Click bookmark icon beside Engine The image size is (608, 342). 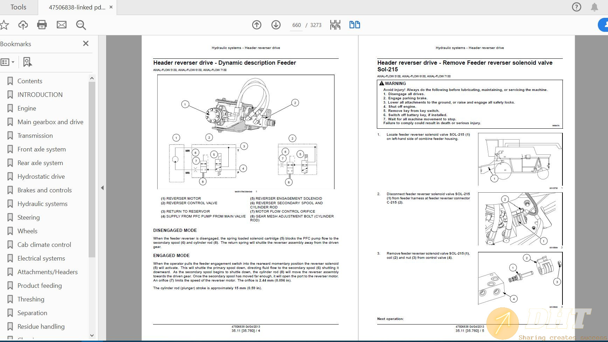click(10, 108)
